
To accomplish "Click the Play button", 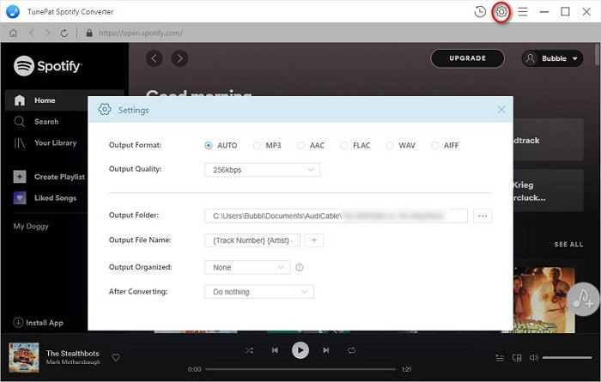I will coord(300,350).
